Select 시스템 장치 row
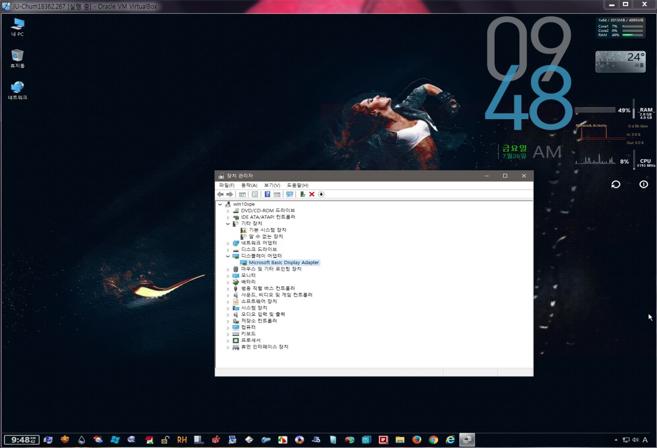Image resolution: width=657 pixels, height=448 pixels. 254,308
